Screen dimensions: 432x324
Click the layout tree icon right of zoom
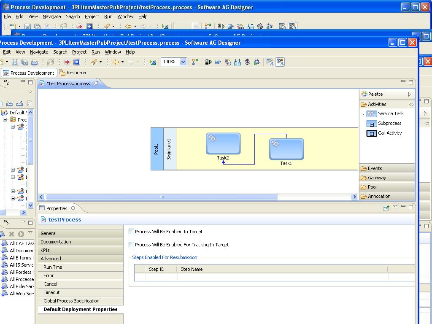tap(195, 62)
